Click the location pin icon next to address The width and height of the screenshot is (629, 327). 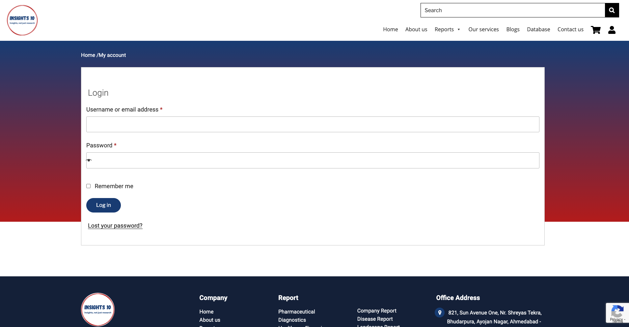440,313
